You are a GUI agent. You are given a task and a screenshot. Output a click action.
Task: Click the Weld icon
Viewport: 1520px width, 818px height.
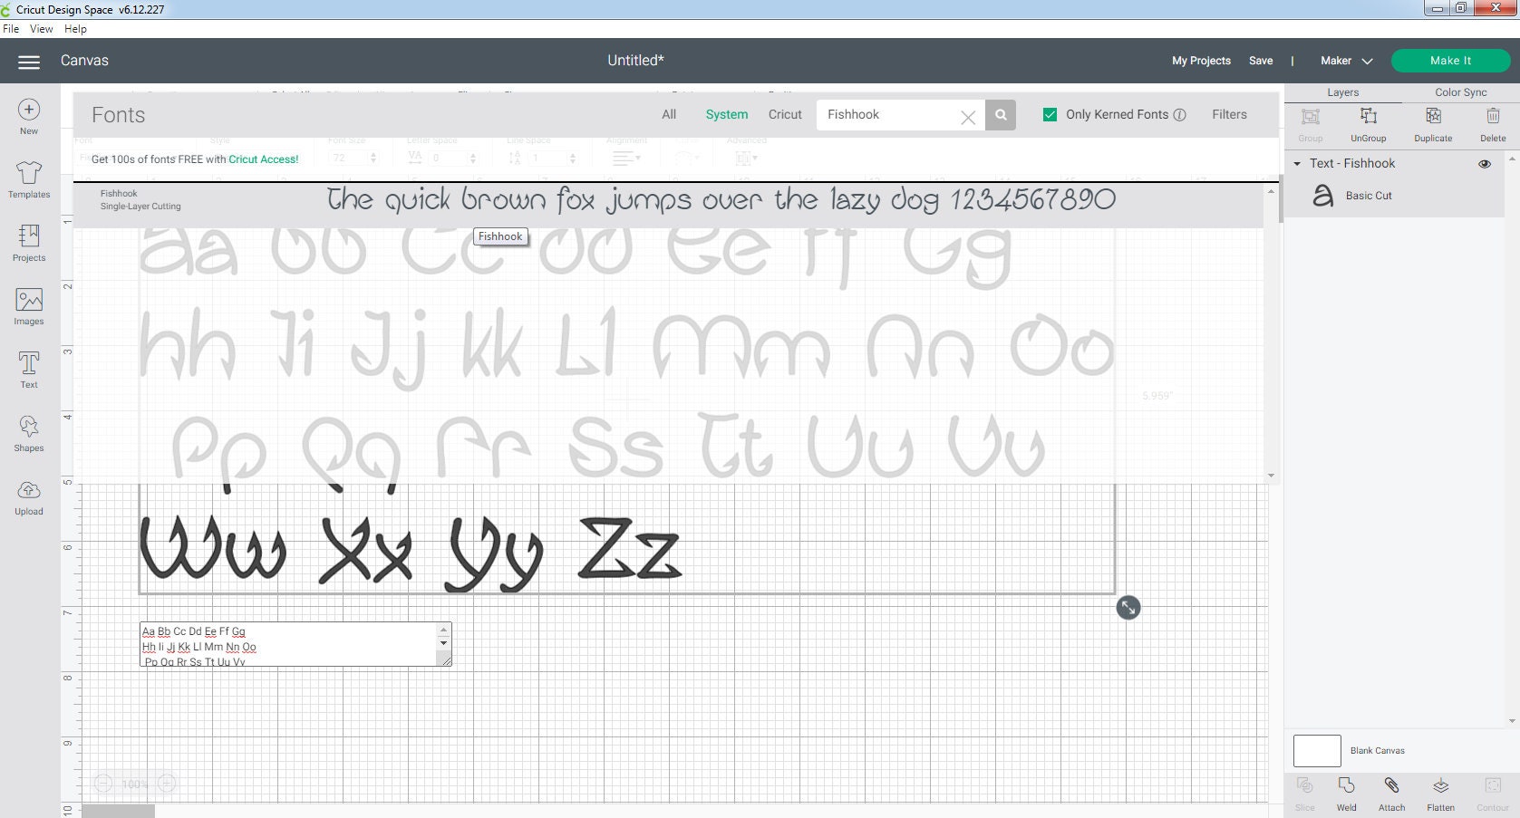click(x=1346, y=788)
